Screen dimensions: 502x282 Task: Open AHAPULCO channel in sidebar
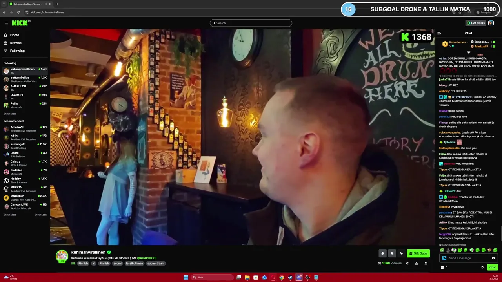[25, 88]
